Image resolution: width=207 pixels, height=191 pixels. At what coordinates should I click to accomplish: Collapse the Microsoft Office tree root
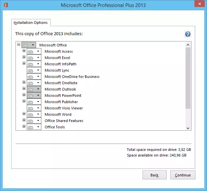coord(19,44)
